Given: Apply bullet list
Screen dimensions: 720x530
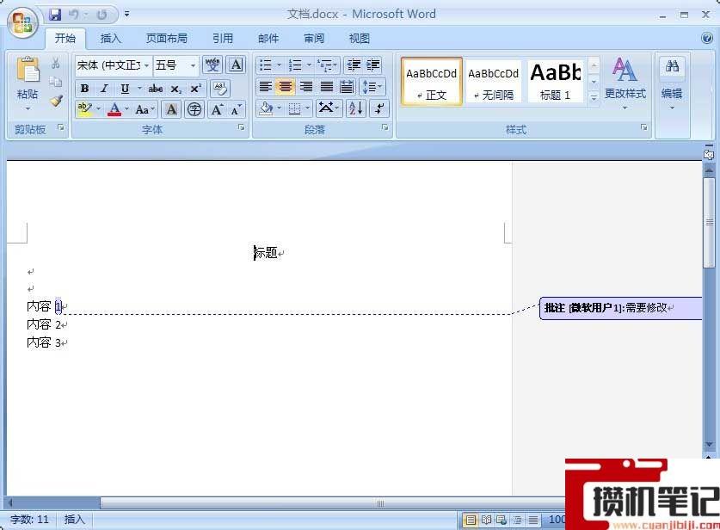Looking at the screenshot, I should (x=266, y=65).
